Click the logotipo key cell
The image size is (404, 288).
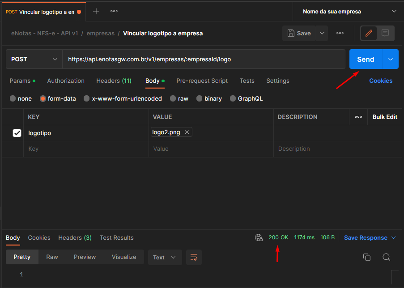[x=86, y=133]
